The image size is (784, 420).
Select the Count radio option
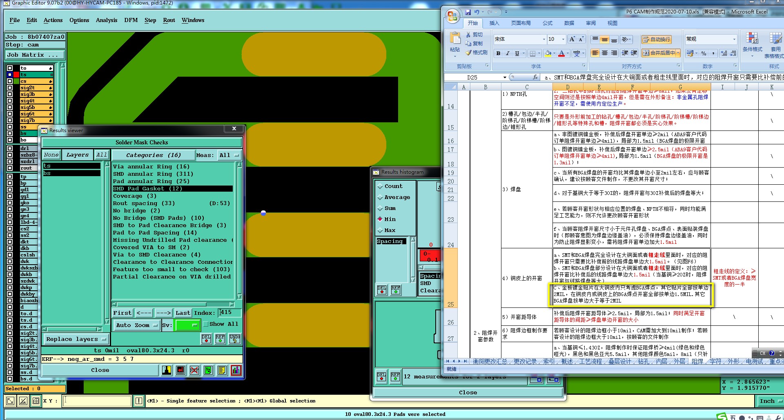(380, 186)
